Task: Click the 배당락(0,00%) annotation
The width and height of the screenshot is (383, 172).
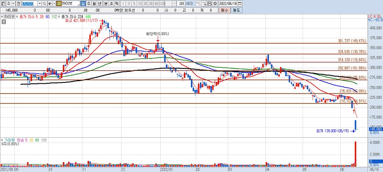Action: tap(158, 34)
